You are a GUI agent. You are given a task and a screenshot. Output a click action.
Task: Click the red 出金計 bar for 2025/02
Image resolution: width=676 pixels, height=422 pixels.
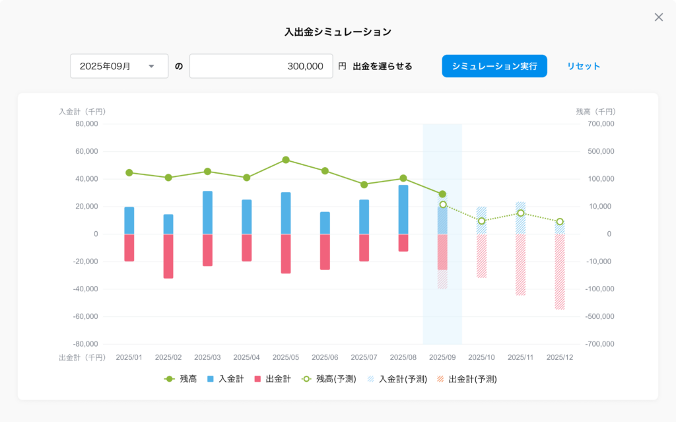[x=168, y=256]
